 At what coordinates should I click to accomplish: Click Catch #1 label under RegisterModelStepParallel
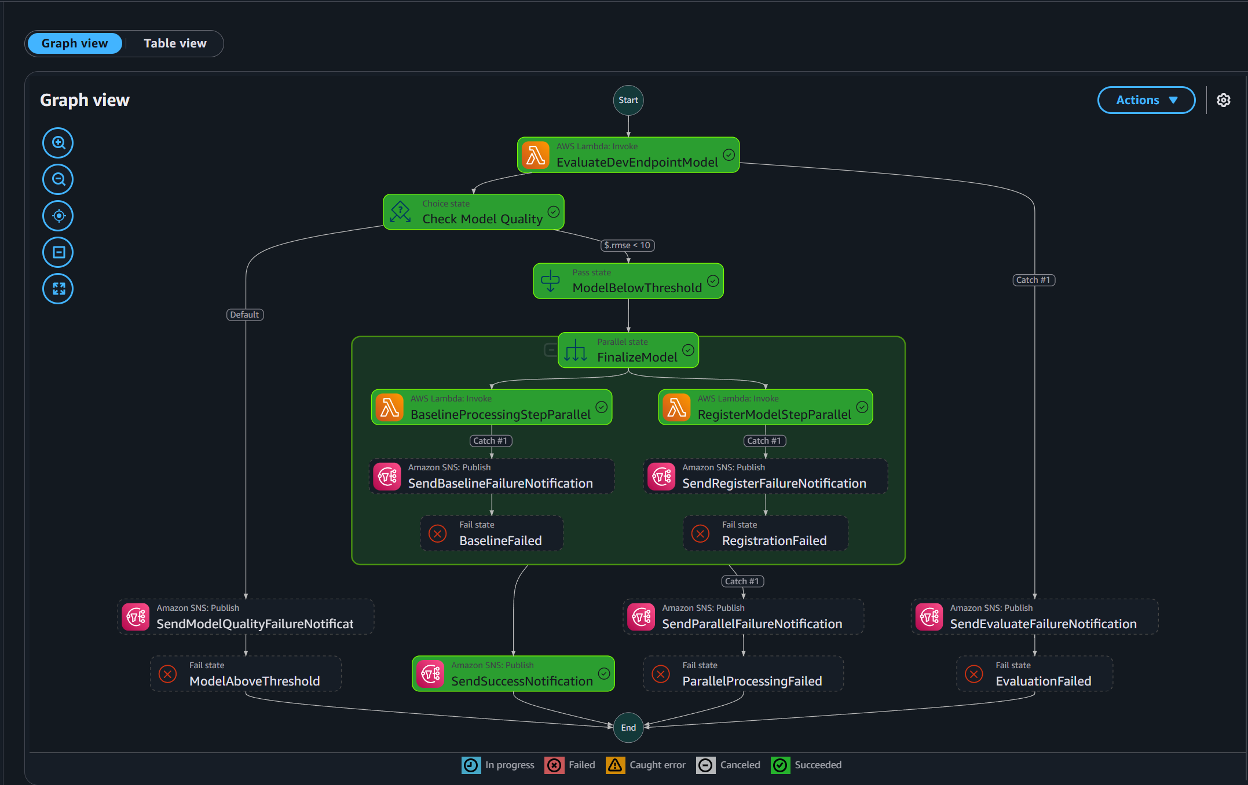pos(764,441)
